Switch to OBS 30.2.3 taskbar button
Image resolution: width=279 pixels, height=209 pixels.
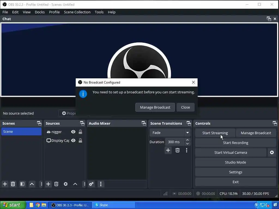point(70,205)
